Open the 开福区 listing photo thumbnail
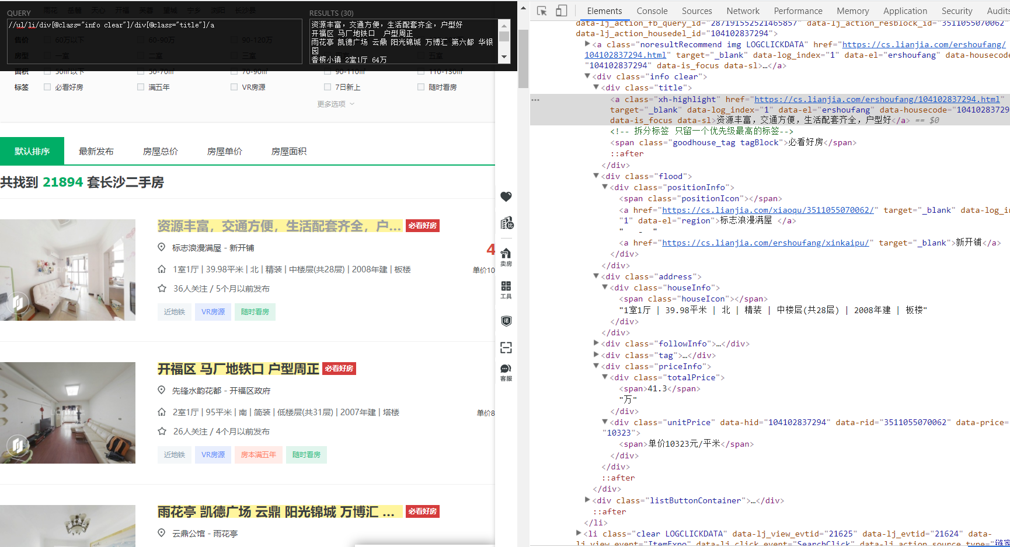Image resolution: width=1010 pixels, height=547 pixels. click(68, 413)
